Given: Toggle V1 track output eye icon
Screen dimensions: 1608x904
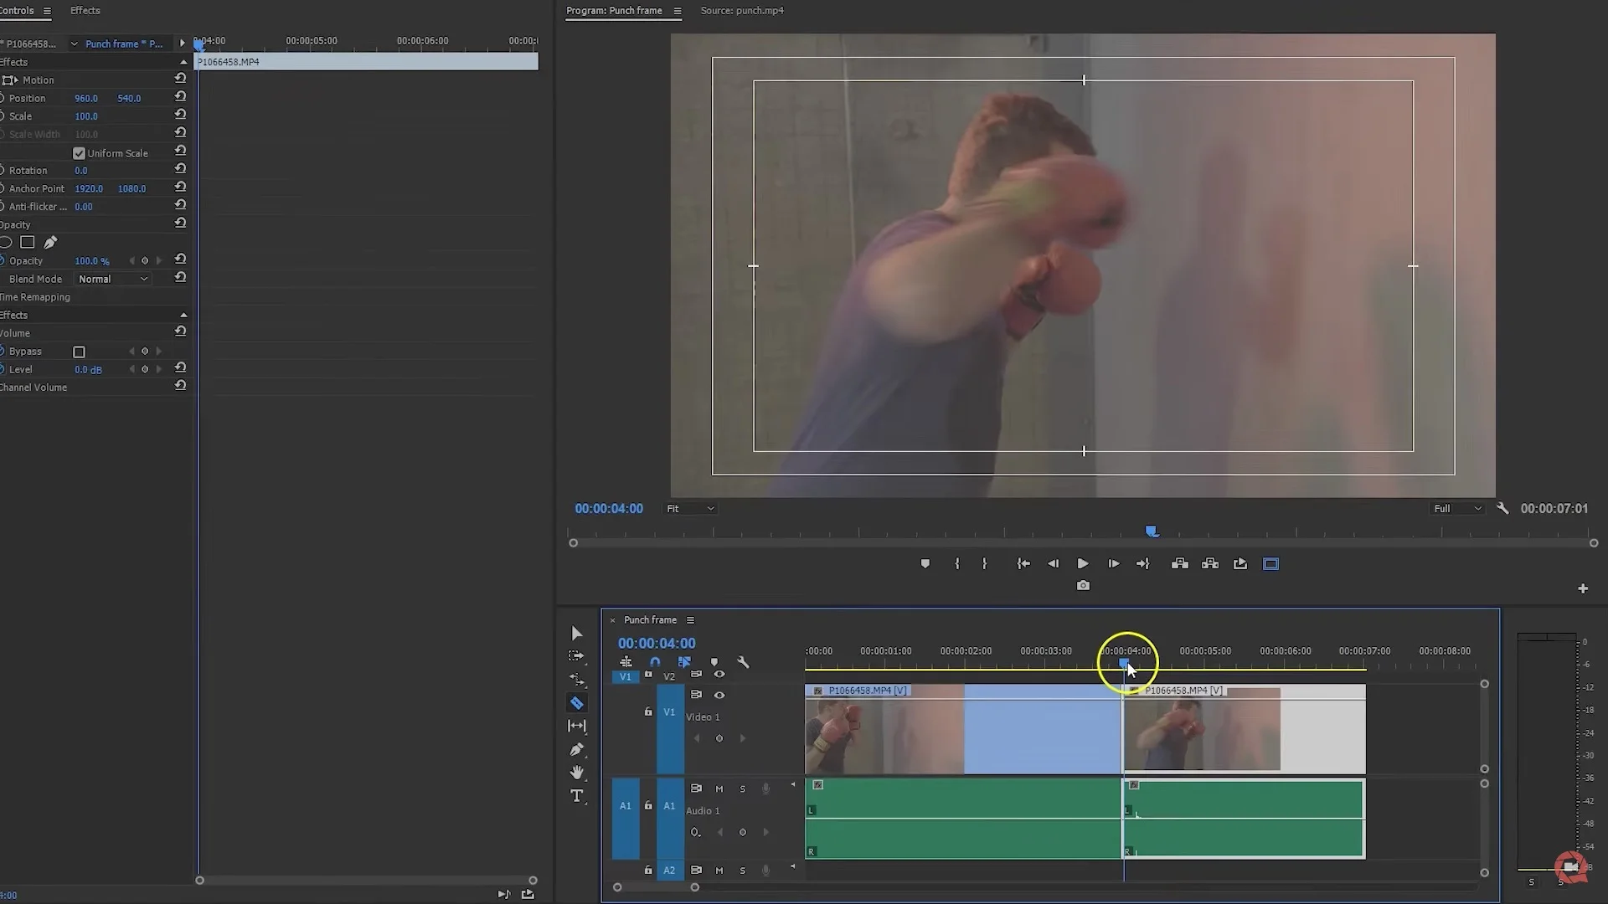Looking at the screenshot, I should 719,695.
